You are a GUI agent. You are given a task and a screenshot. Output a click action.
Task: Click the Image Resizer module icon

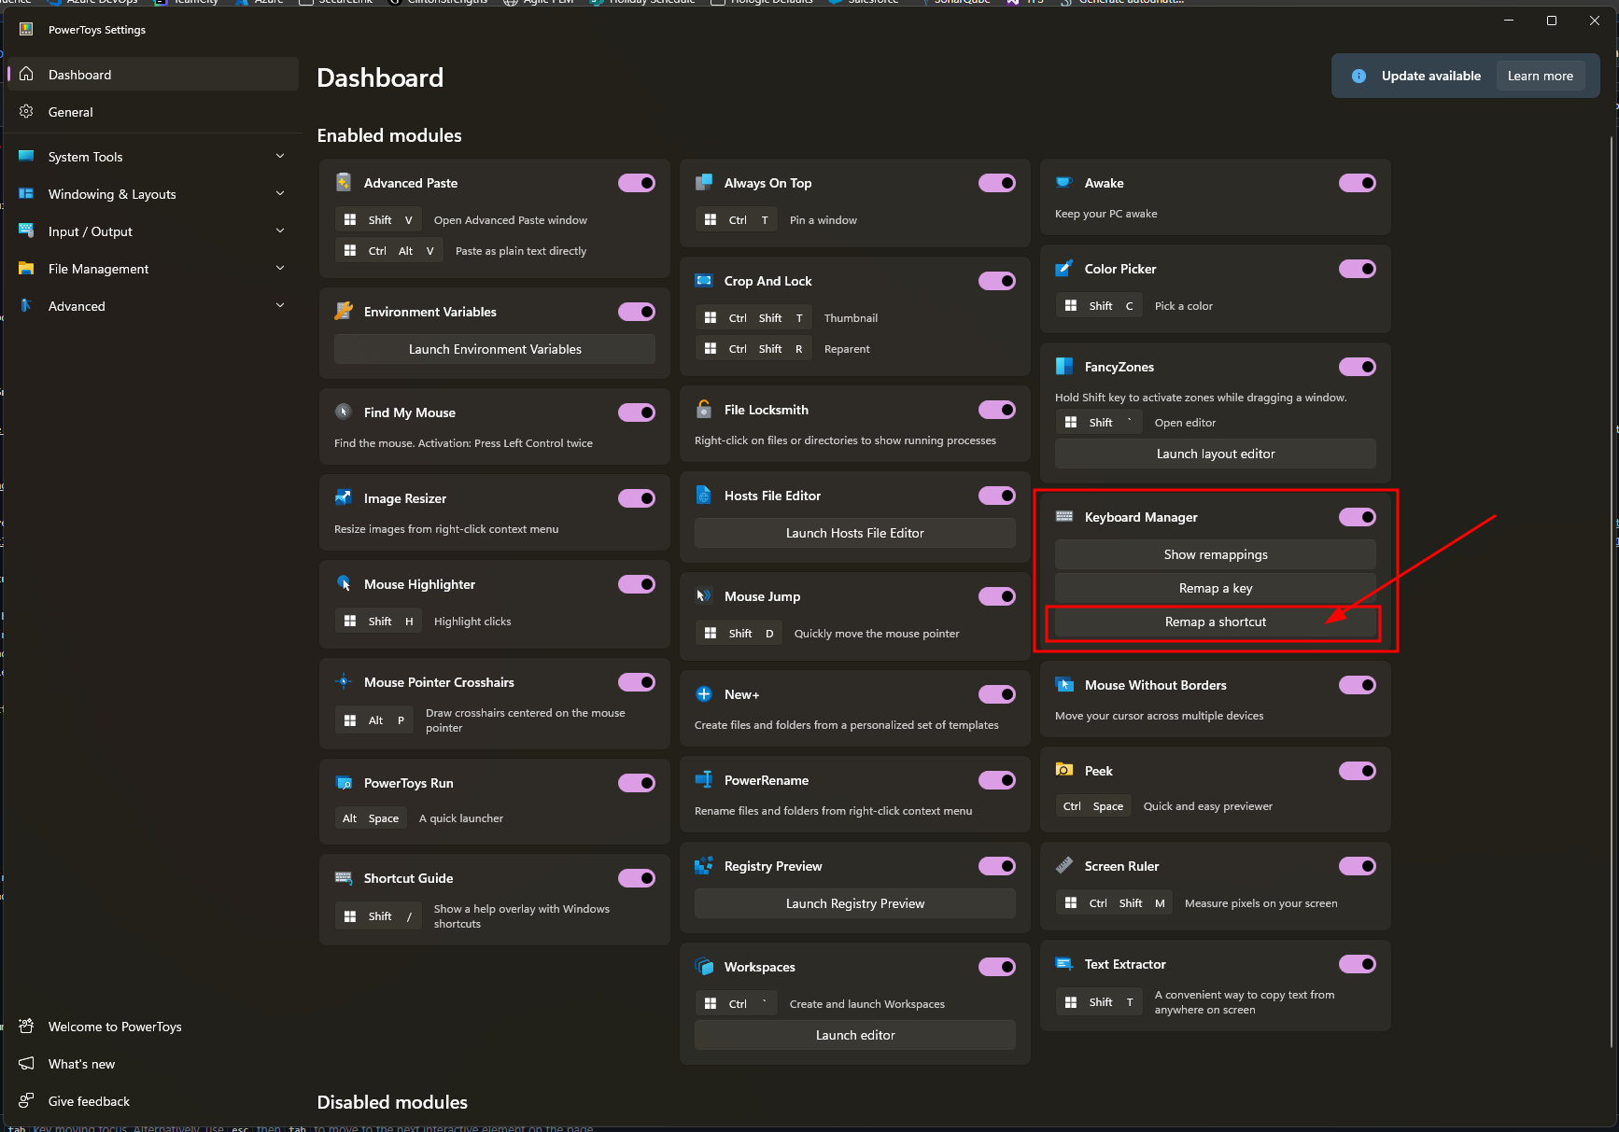coord(344,498)
